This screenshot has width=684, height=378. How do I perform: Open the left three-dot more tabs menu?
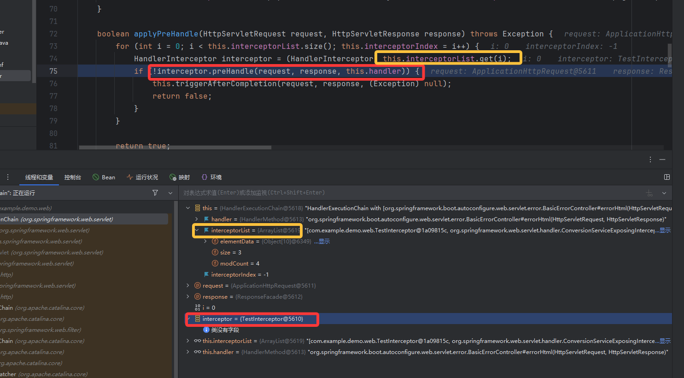click(8, 177)
